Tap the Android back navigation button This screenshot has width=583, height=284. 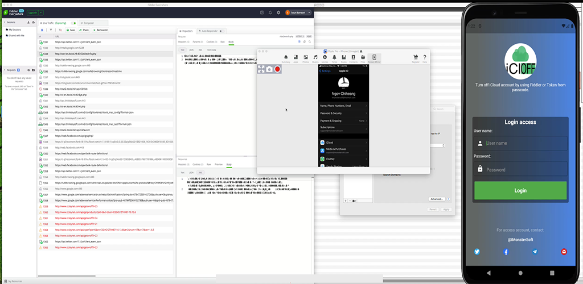pyautogui.click(x=488, y=273)
